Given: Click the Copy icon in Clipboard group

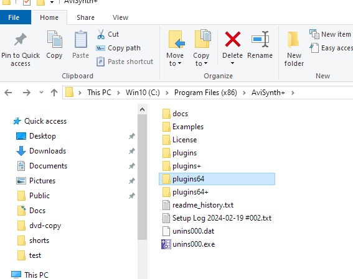Looking at the screenshot, I should coord(54,39).
